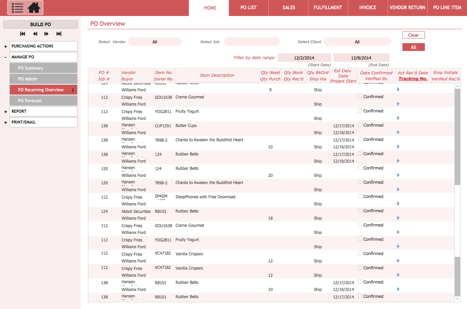Open the Select Vendor dropdown

pos(155,42)
